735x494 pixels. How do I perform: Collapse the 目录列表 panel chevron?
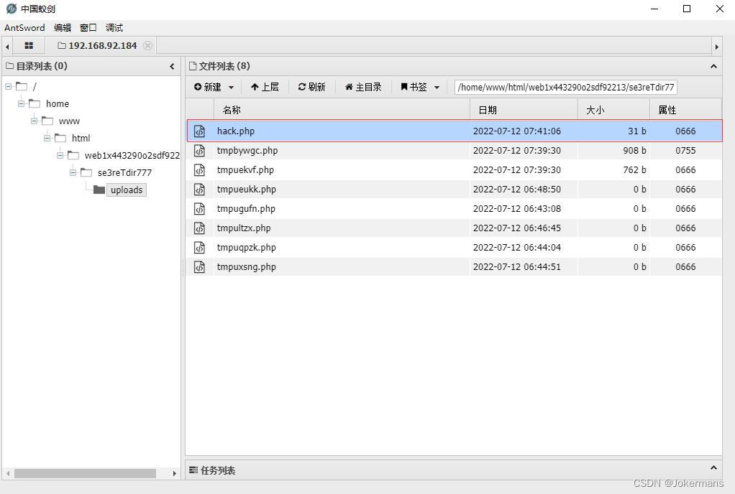point(172,67)
